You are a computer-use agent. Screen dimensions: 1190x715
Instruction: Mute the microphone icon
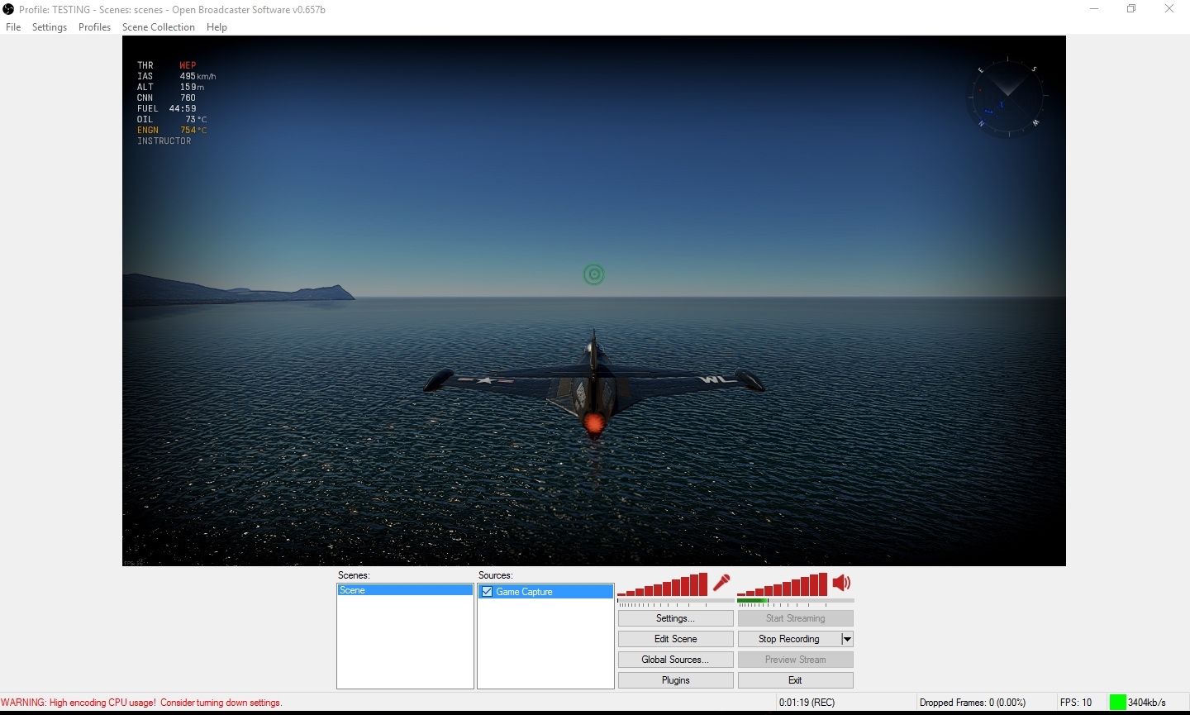click(x=721, y=583)
